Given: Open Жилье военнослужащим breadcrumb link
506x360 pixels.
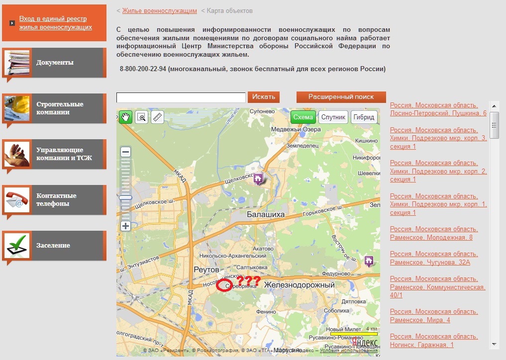Looking at the screenshot, I should [x=159, y=11].
